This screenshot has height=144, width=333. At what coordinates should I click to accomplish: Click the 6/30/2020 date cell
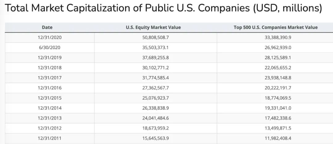(x=50, y=47)
